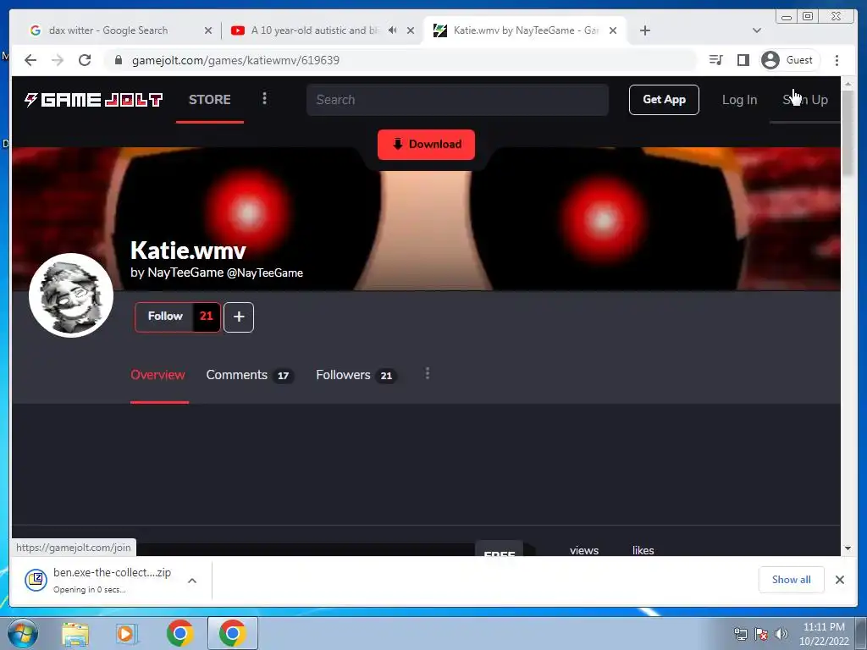Switch to the Overview tab
867x650 pixels.
[158, 375]
